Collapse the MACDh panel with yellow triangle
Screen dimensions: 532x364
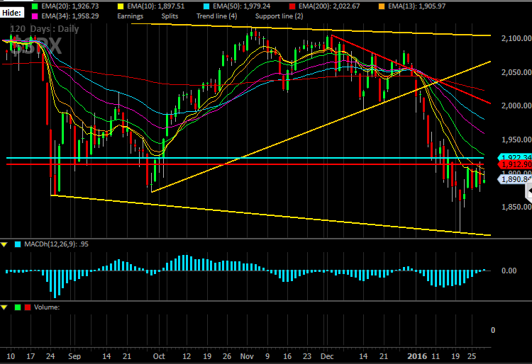coord(4,244)
